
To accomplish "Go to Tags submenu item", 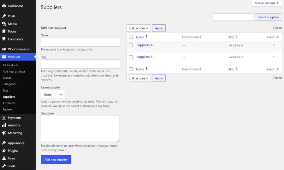I will pyautogui.click(x=5, y=90).
